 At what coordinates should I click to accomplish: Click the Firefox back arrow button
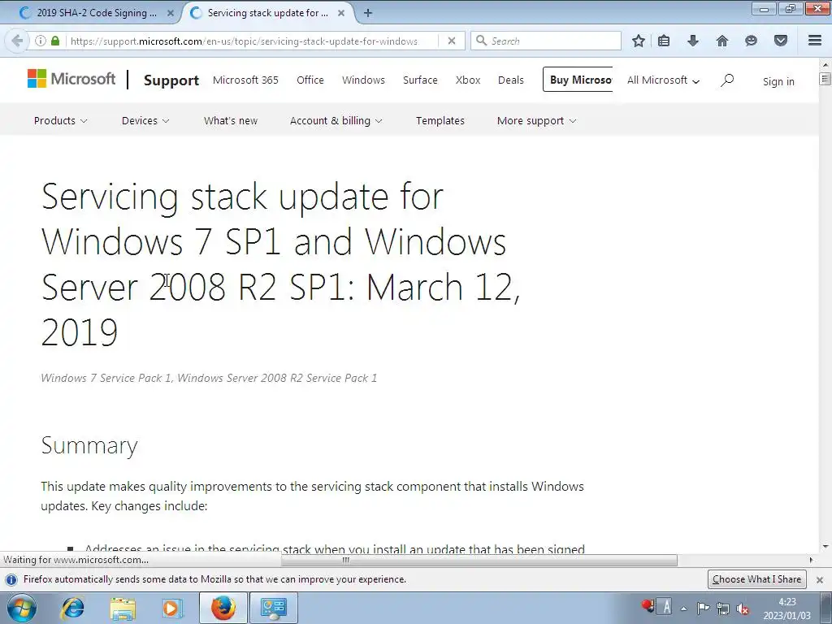[x=16, y=41]
